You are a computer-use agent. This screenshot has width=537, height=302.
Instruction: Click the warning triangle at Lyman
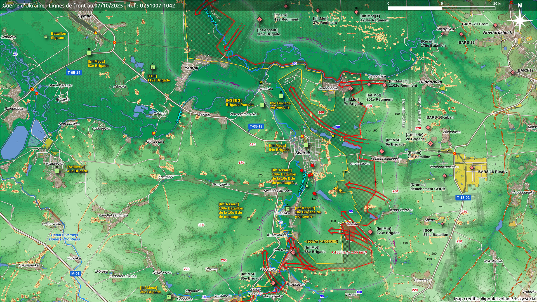click(x=96, y=33)
